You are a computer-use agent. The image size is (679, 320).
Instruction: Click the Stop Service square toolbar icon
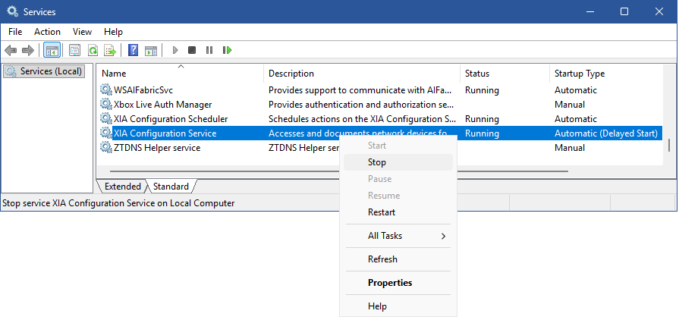192,50
